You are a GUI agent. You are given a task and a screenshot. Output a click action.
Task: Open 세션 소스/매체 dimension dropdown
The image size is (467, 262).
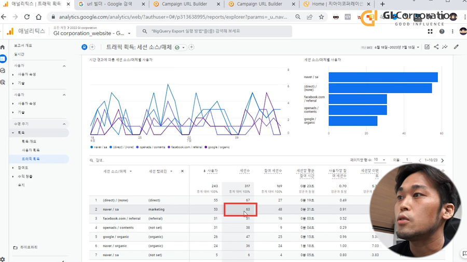point(117,171)
